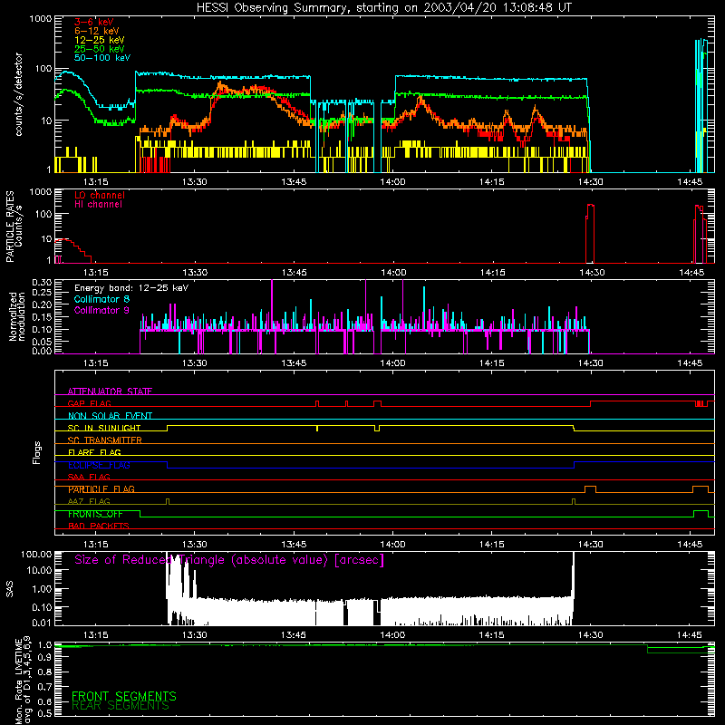
Task: Click the red LO-channel spike near 14:30
Action: [590, 234]
